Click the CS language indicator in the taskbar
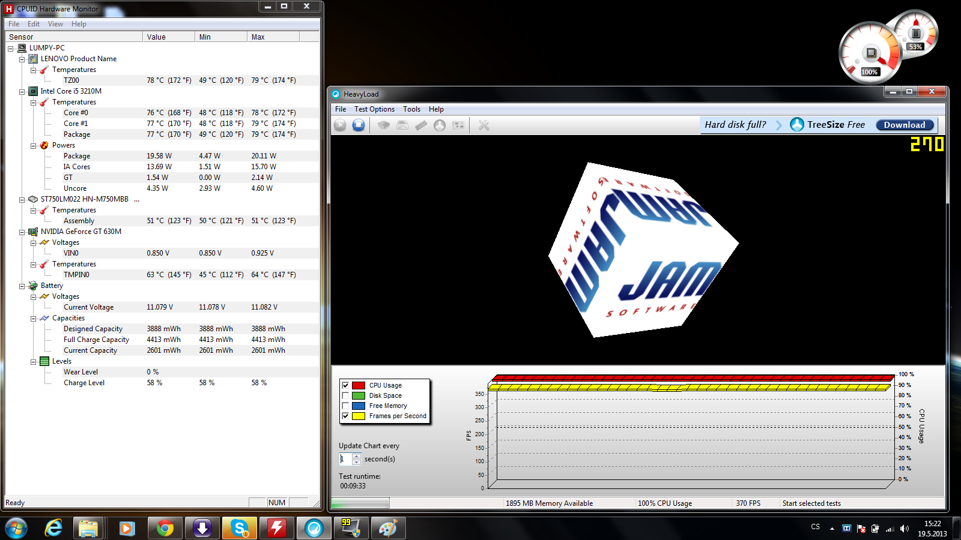961x540 pixels. (815, 527)
